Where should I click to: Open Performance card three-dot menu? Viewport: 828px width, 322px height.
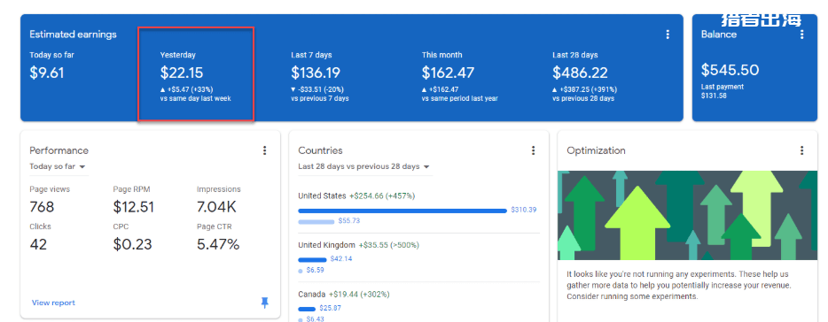264,150
